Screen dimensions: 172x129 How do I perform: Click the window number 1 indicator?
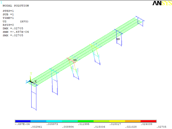click(x=1, y=2)
